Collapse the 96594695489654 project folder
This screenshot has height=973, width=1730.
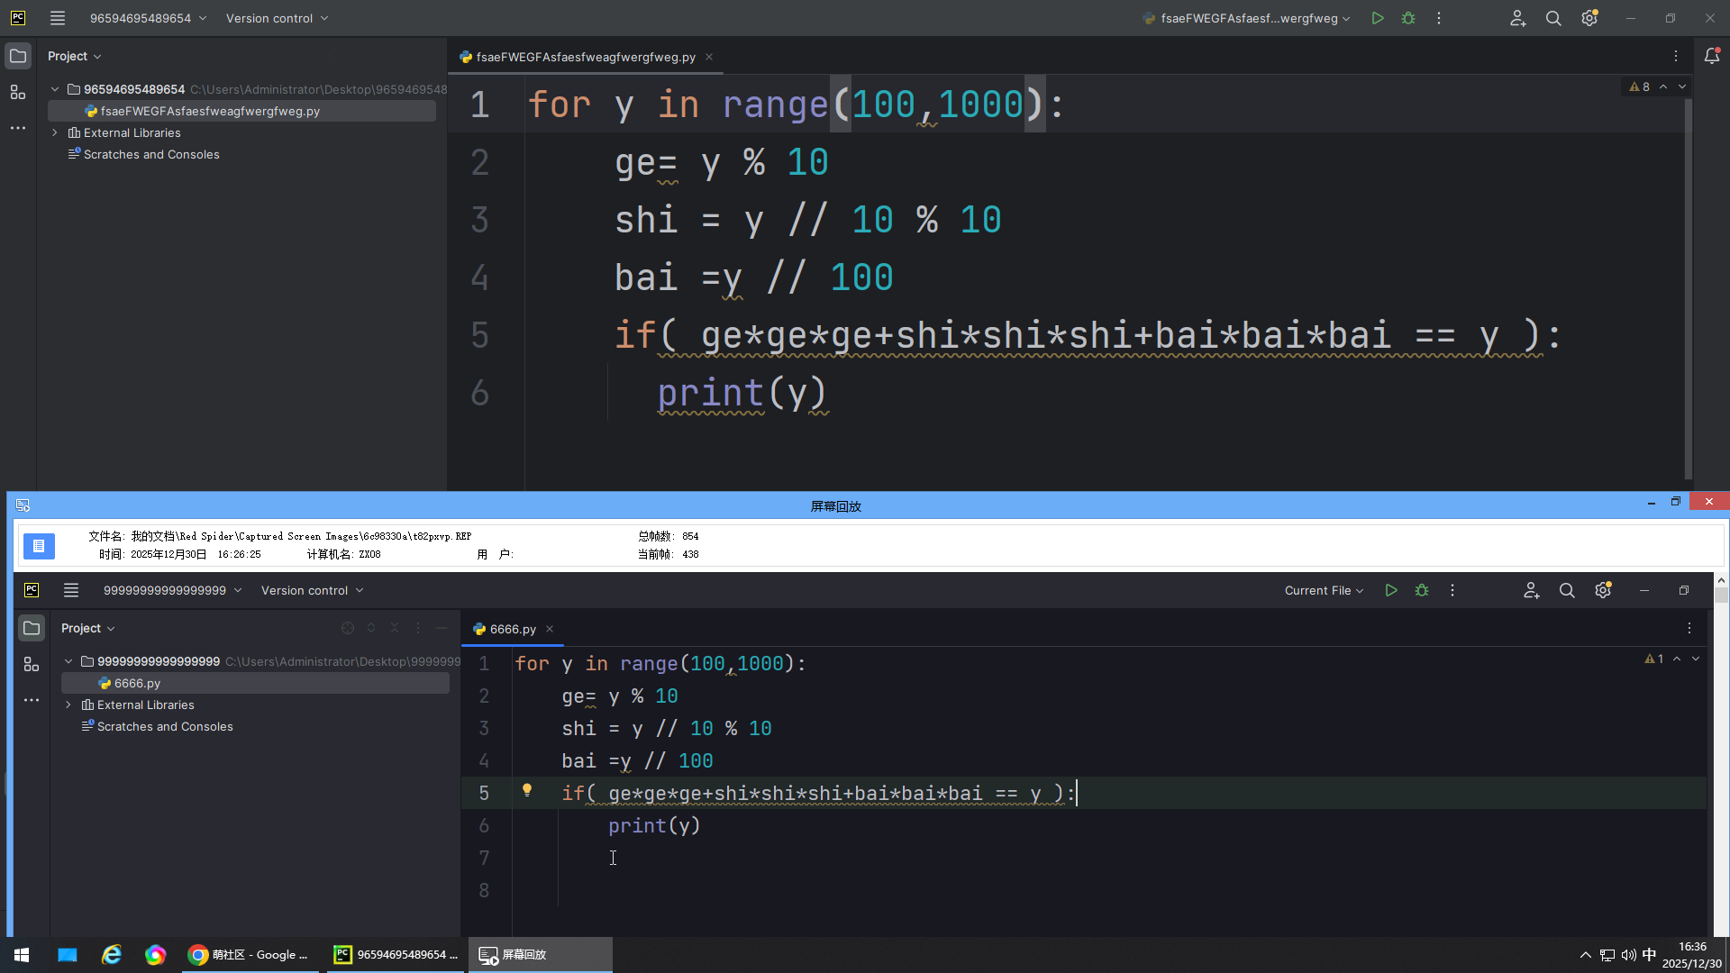coord(55,89)
